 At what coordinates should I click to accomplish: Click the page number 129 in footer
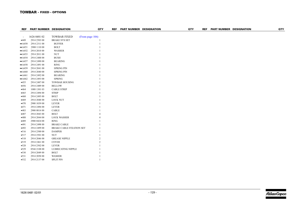(152, 192)
